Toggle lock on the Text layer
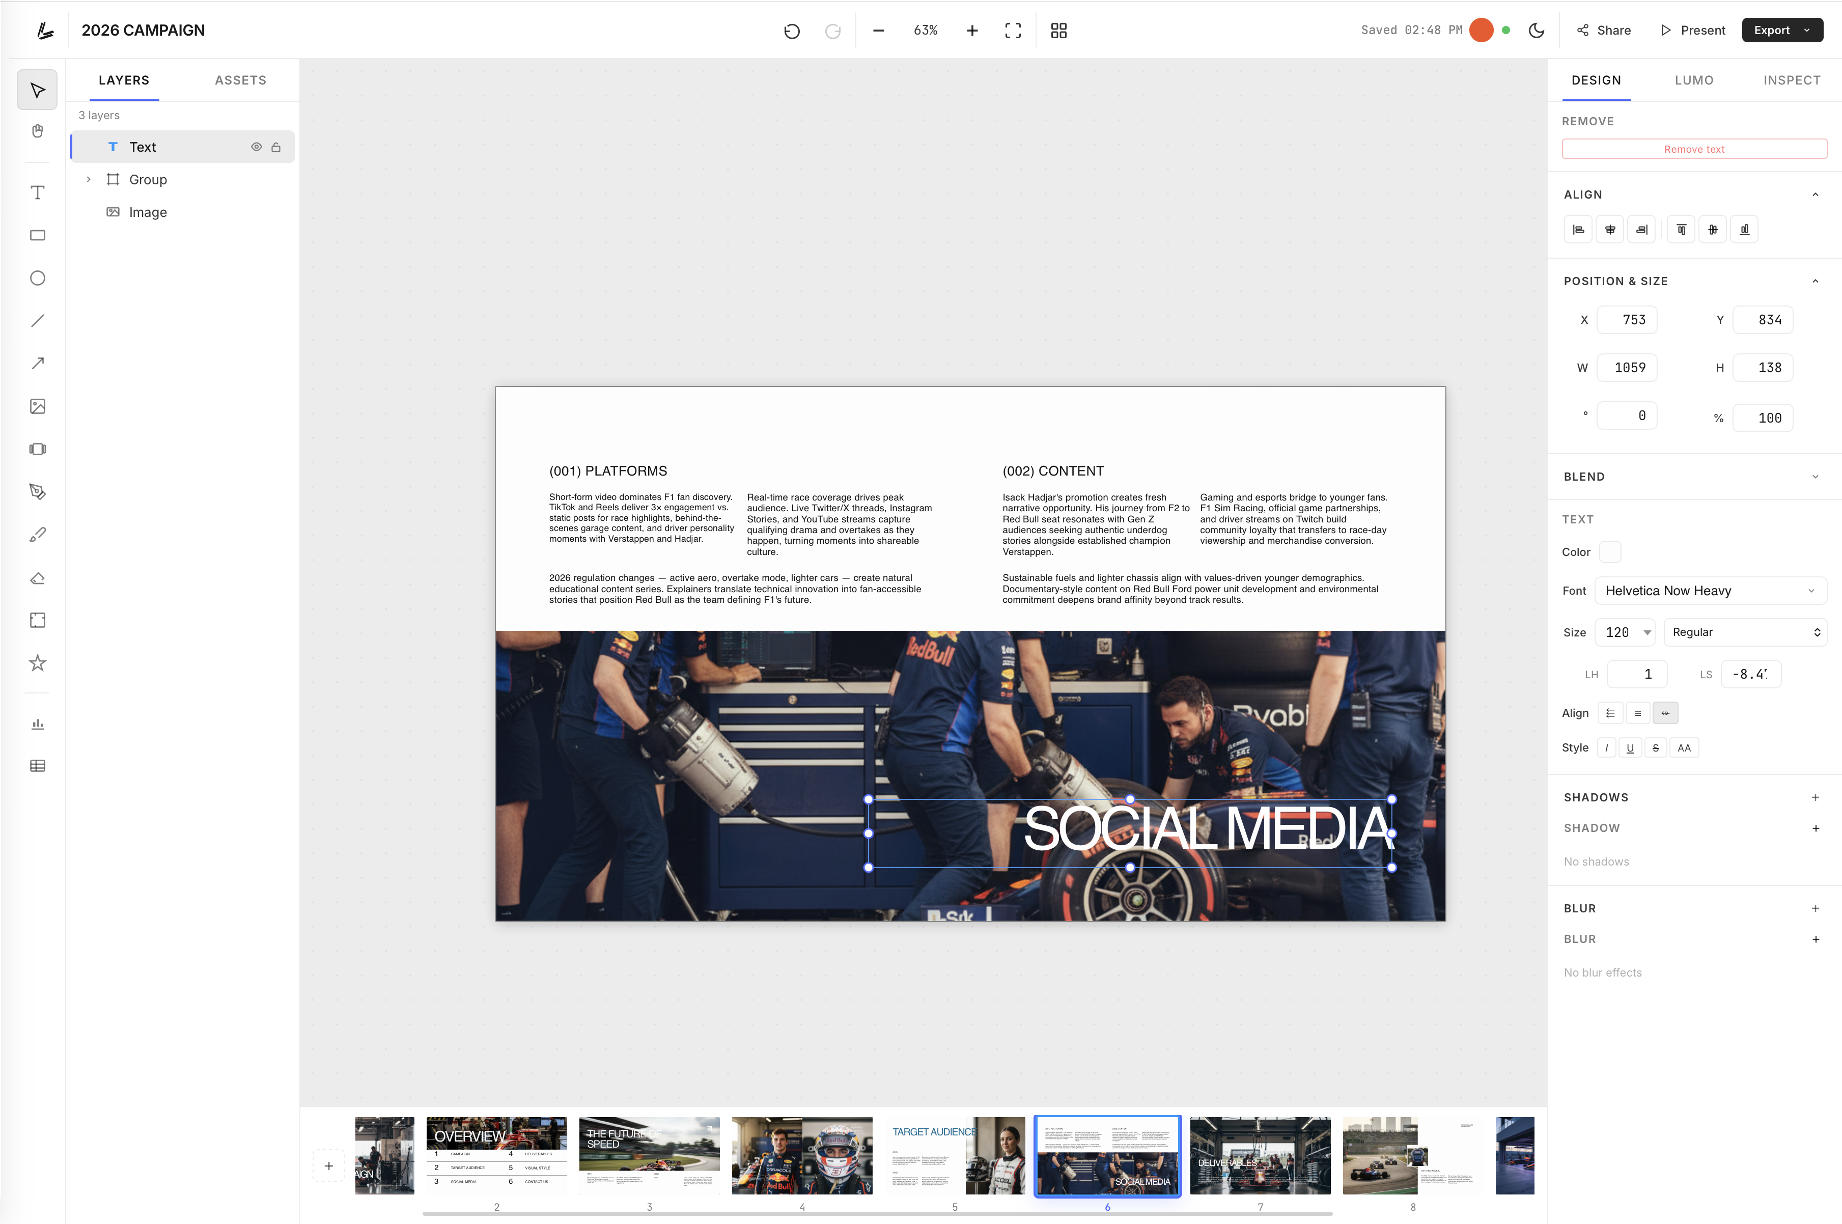 pos(276,147)
